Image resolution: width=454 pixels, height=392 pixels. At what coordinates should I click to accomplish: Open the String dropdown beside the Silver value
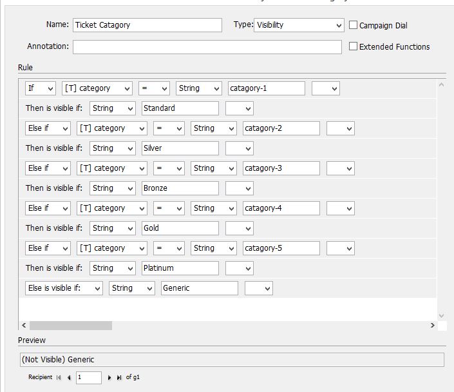pyautogui.click(x=112, y=148)
